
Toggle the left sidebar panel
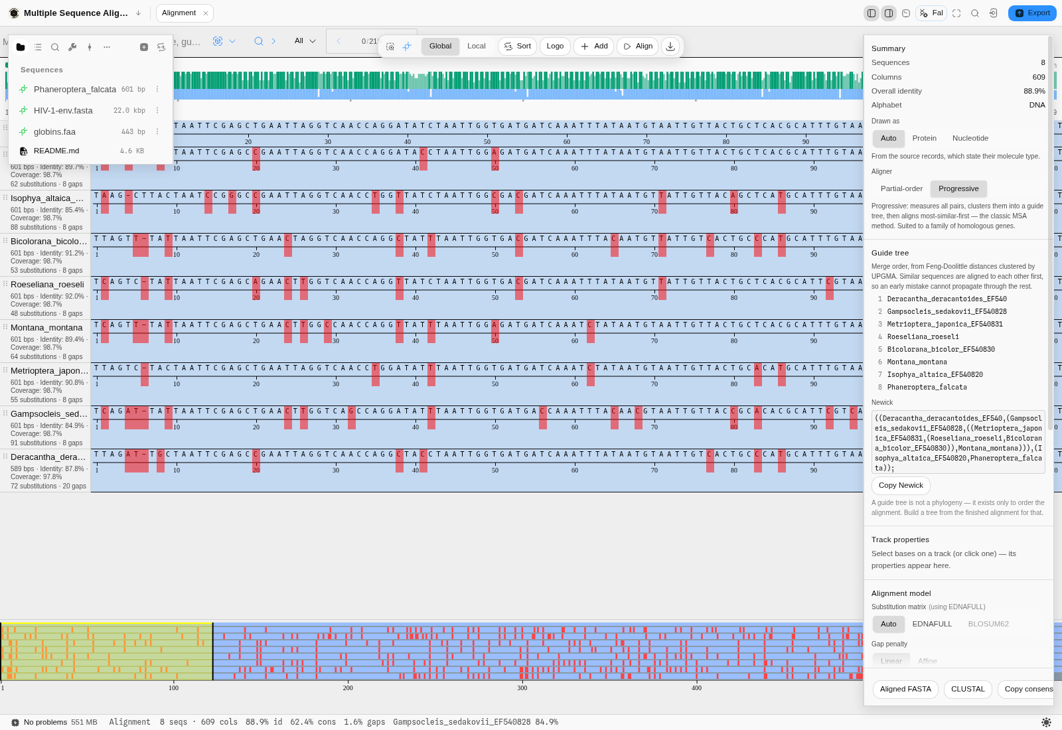(872, 13)
